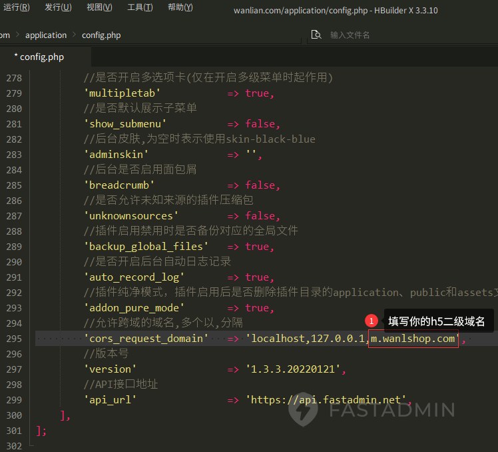The image size is (498, 452).
Task: Click the closing ], on line 300
Action: (65, 415)
